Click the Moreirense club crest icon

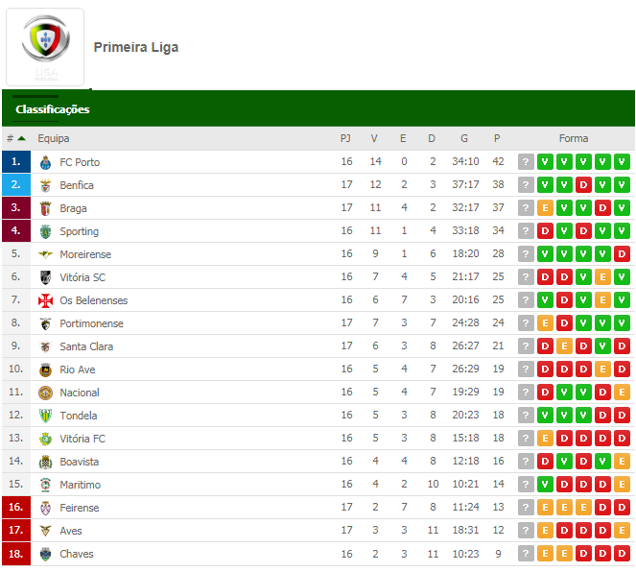pyautogui.click(x=45, y=254)
